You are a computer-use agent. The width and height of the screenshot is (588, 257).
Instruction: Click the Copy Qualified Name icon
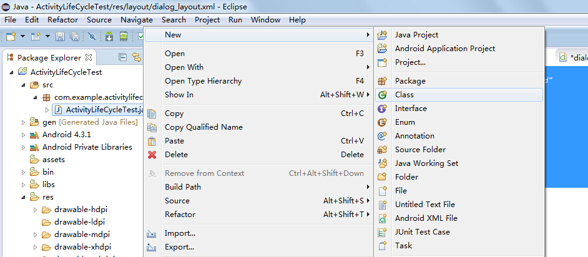(x=152, y=127)
